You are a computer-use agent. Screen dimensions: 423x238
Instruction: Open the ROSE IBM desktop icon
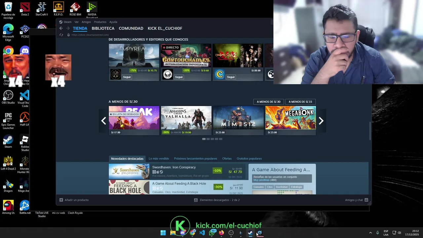click(75, 9)
